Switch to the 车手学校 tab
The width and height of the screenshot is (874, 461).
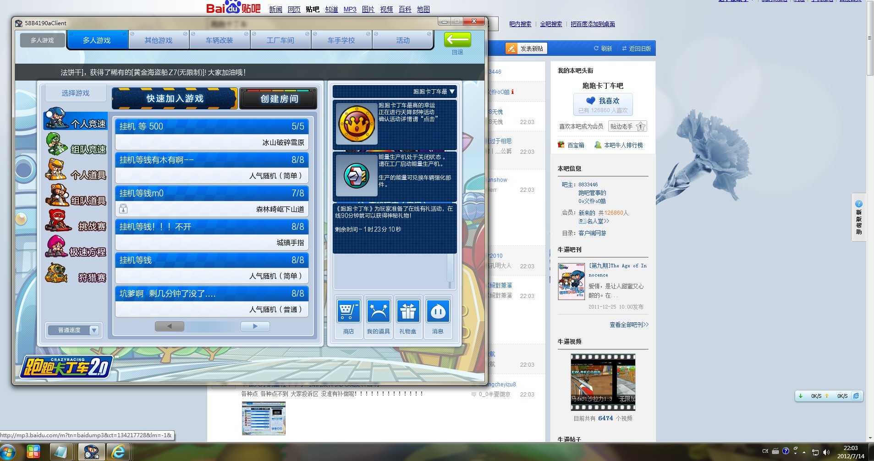point(341,40)
